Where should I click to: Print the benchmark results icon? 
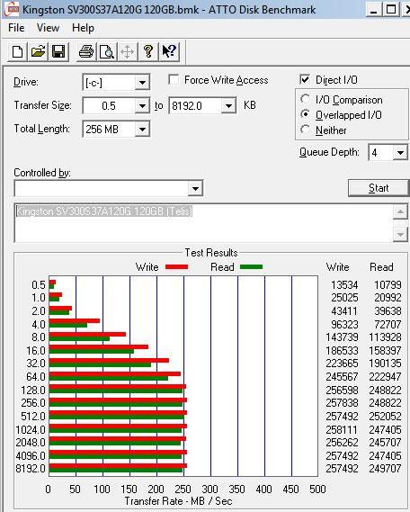tap(86, 51)
